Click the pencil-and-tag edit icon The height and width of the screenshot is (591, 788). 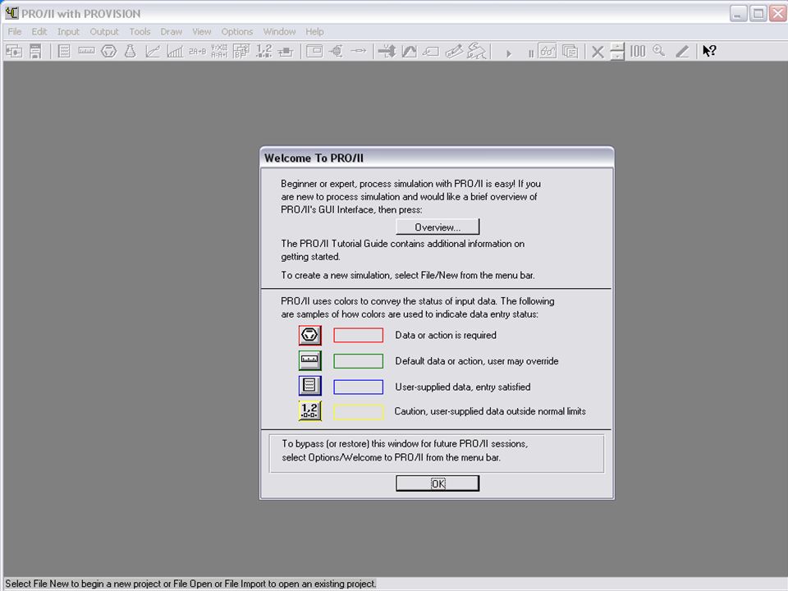[x=454, y=51]
